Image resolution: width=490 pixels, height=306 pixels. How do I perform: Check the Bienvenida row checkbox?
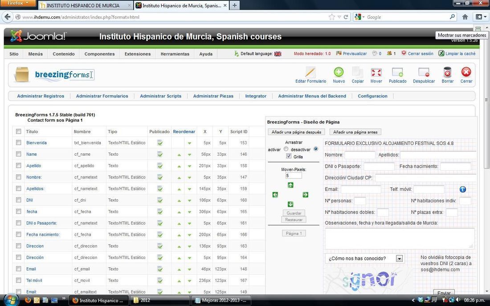click(x=18, y=143)
